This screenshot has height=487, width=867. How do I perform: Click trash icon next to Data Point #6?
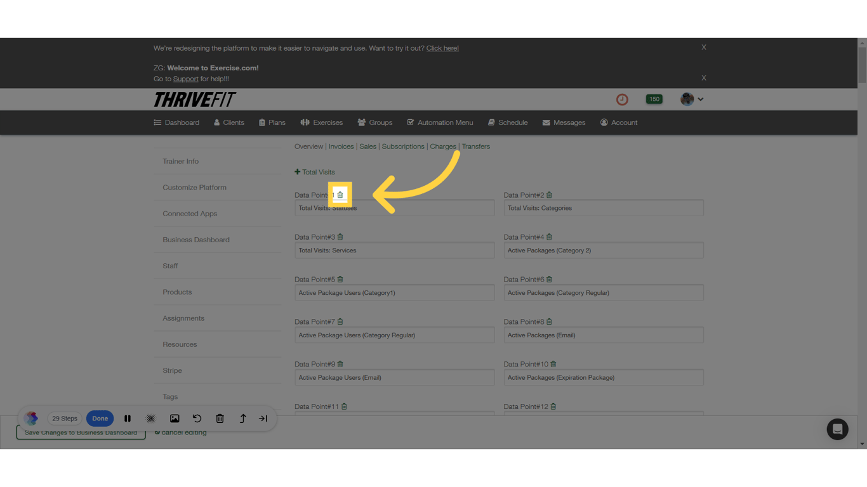(549, 279)
